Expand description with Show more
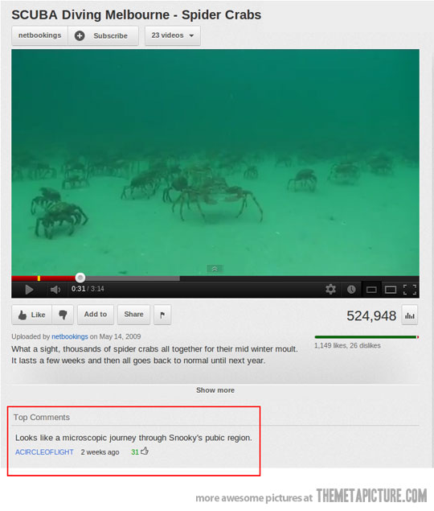Viewport: 434px width, 511px height. pos(215,390)
